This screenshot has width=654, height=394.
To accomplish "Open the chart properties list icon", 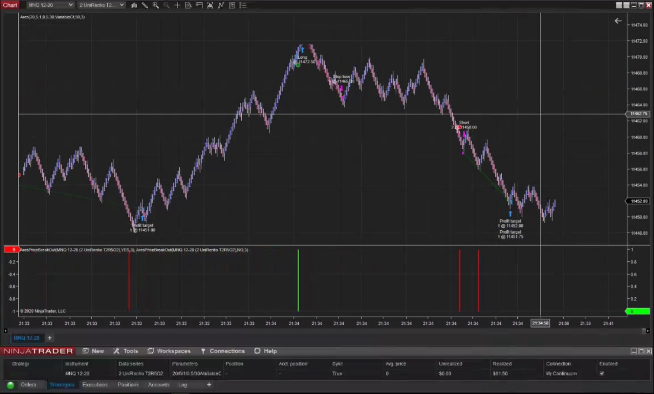I will [243, 5].
